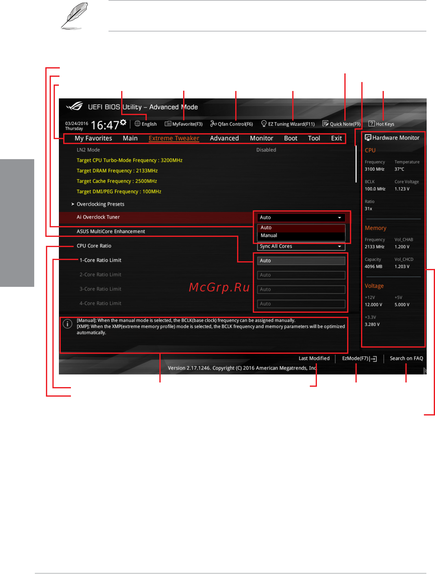The width and height of the screenshot is (435, 574).
Task: Click the settings gear next to the clock
Action: [x=123, y=122]
